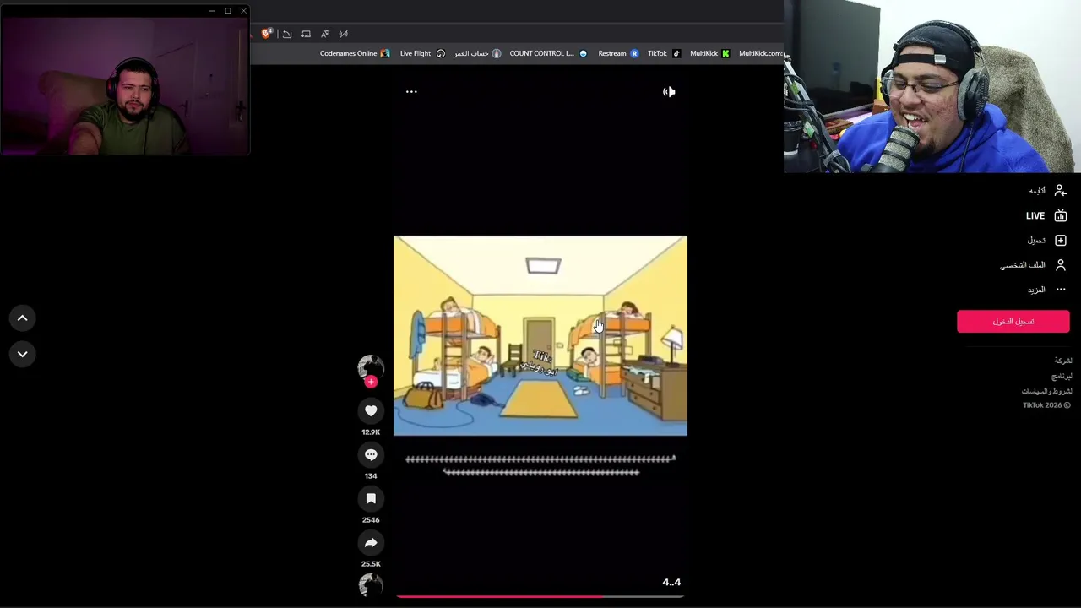Screen dimensions: 1081x608
Task: Share the video with the arrow icon
Action: [371, 543]
